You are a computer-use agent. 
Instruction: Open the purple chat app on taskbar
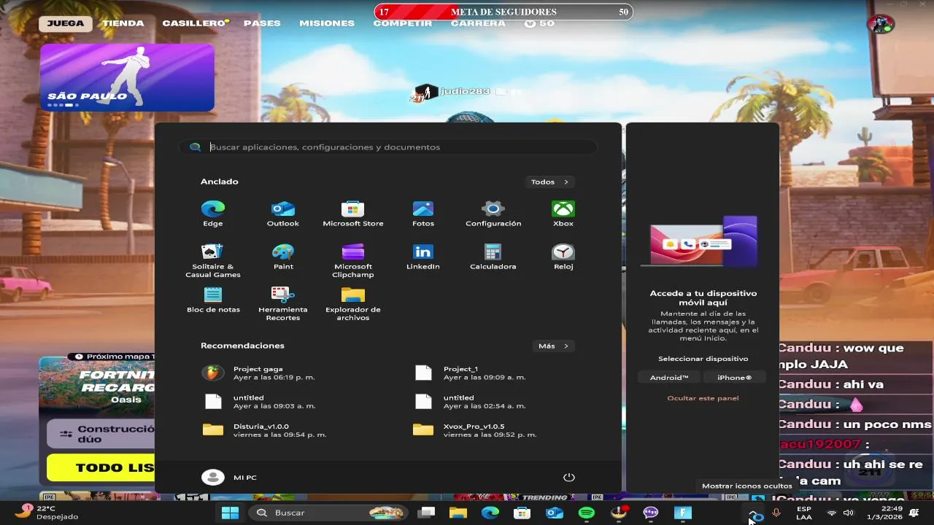click(650, 513)
